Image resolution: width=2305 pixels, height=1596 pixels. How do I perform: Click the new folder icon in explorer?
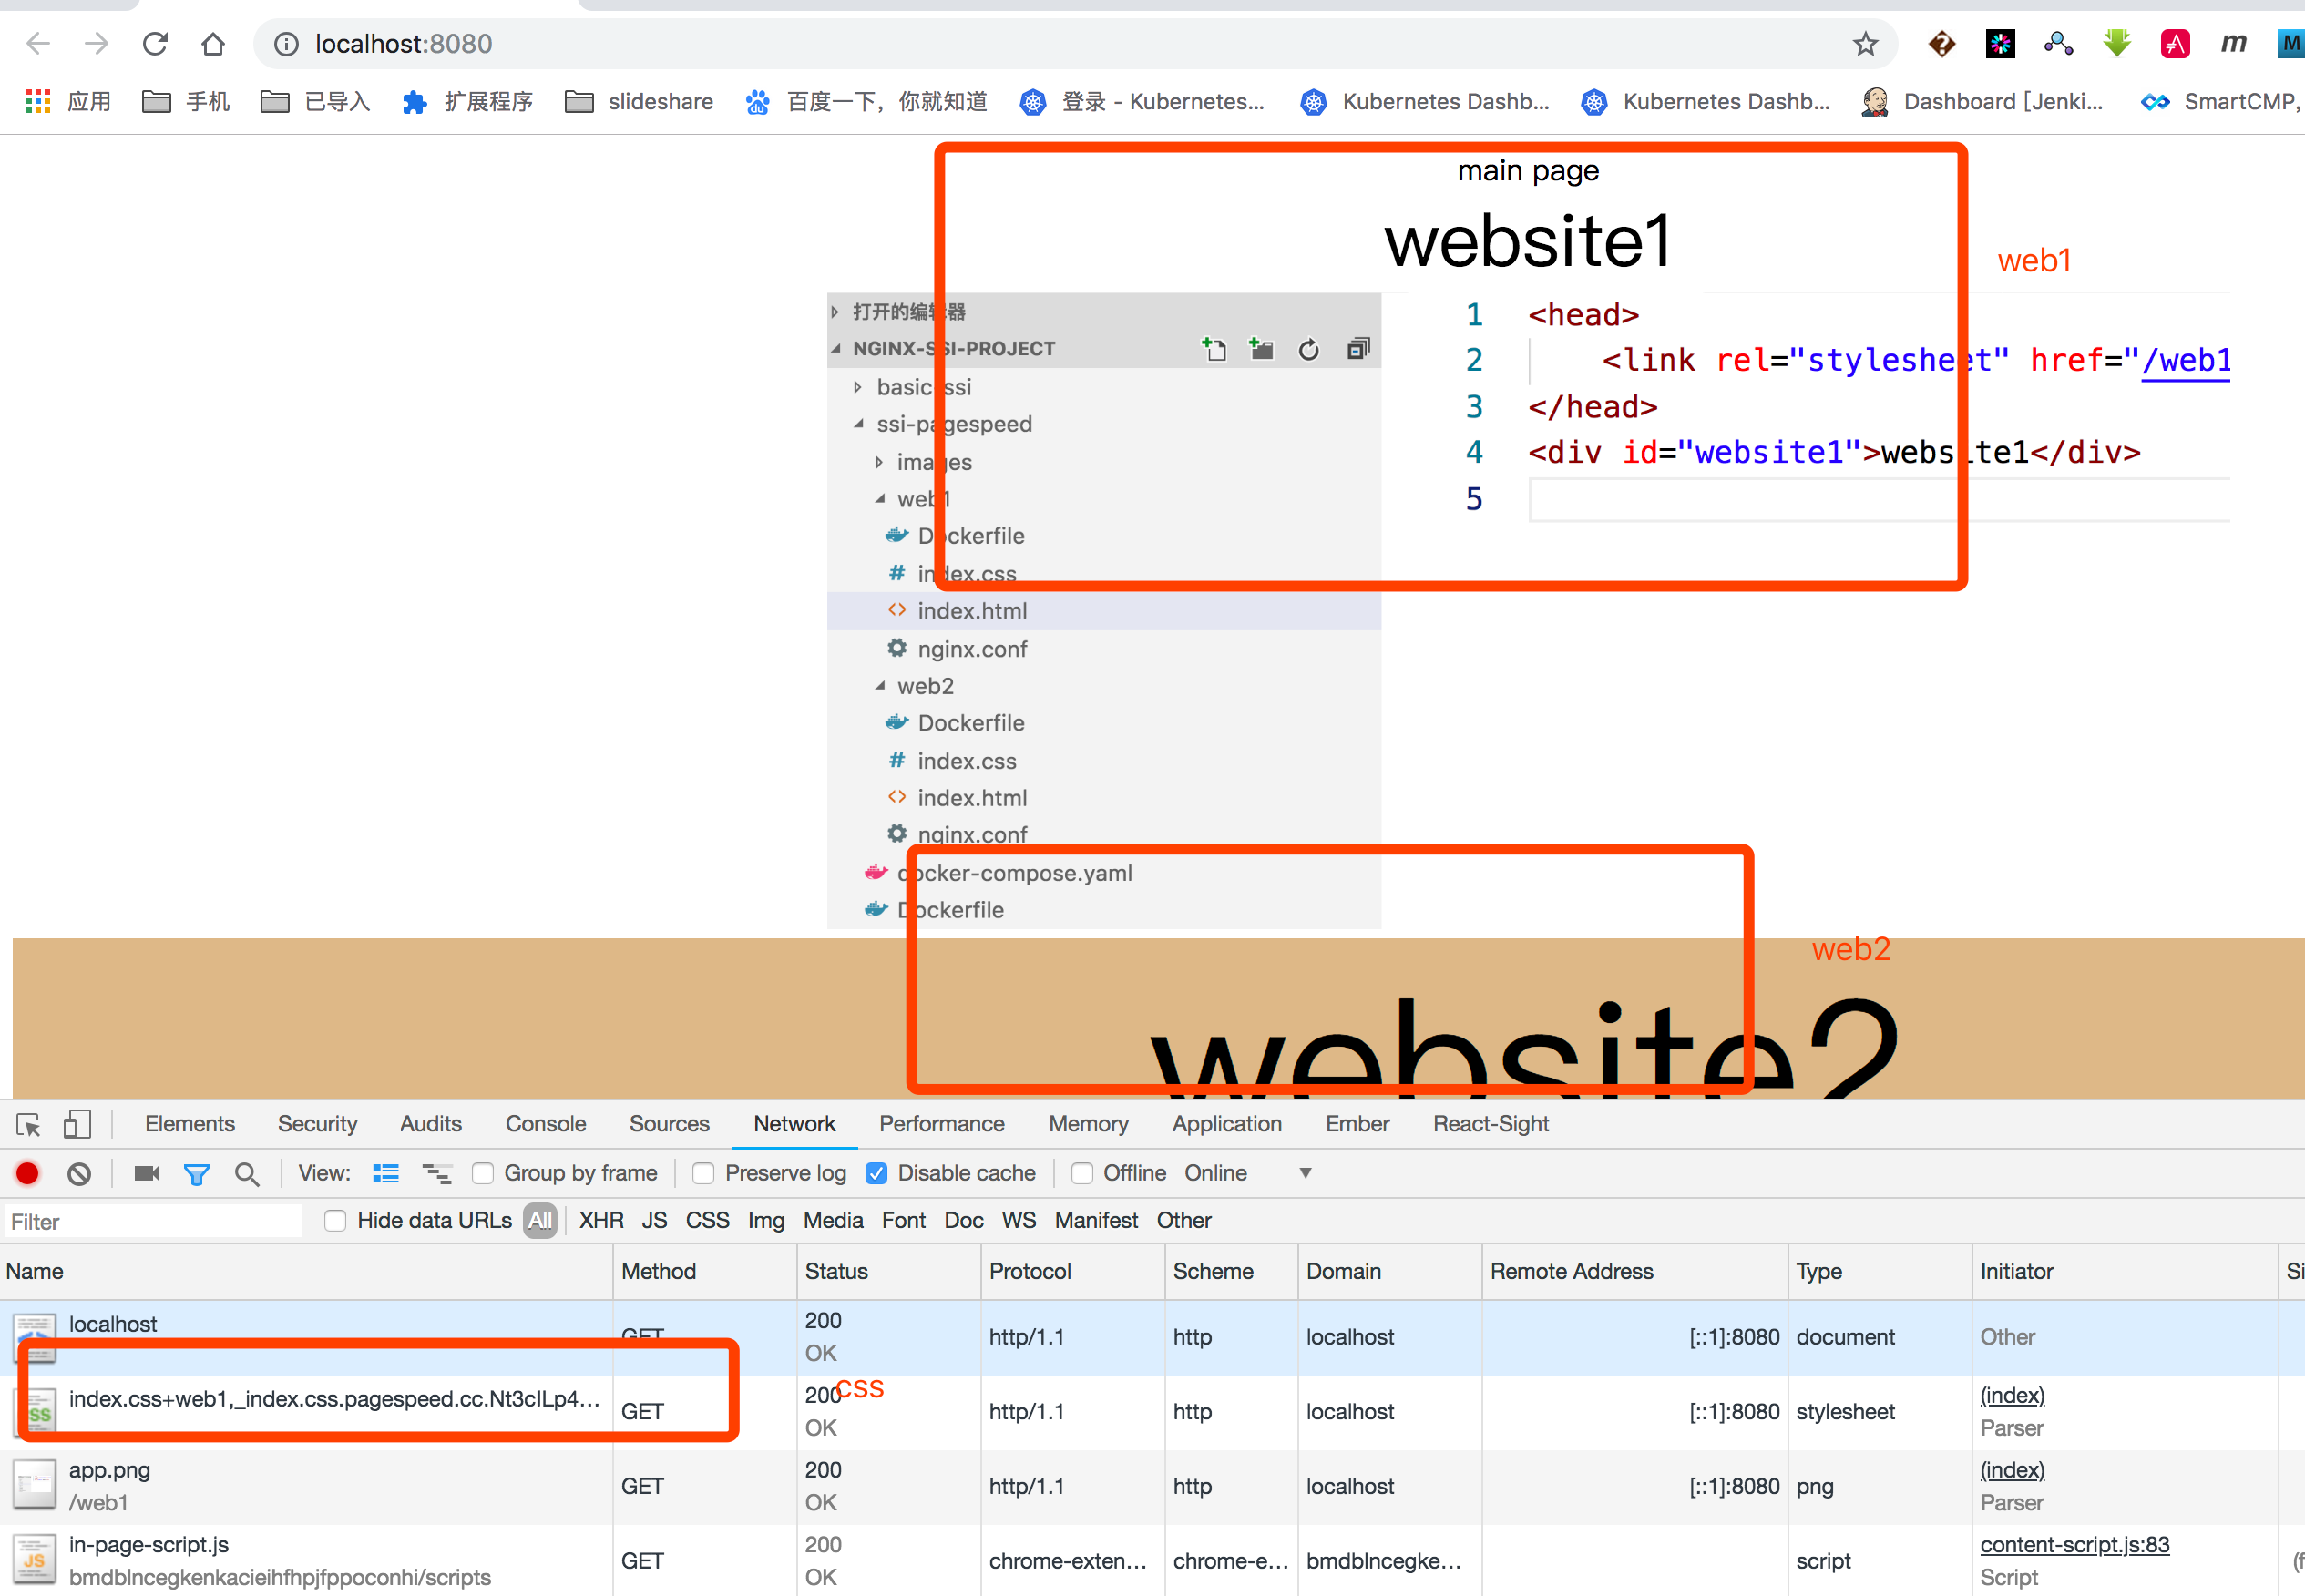[x=1262, y=348]
